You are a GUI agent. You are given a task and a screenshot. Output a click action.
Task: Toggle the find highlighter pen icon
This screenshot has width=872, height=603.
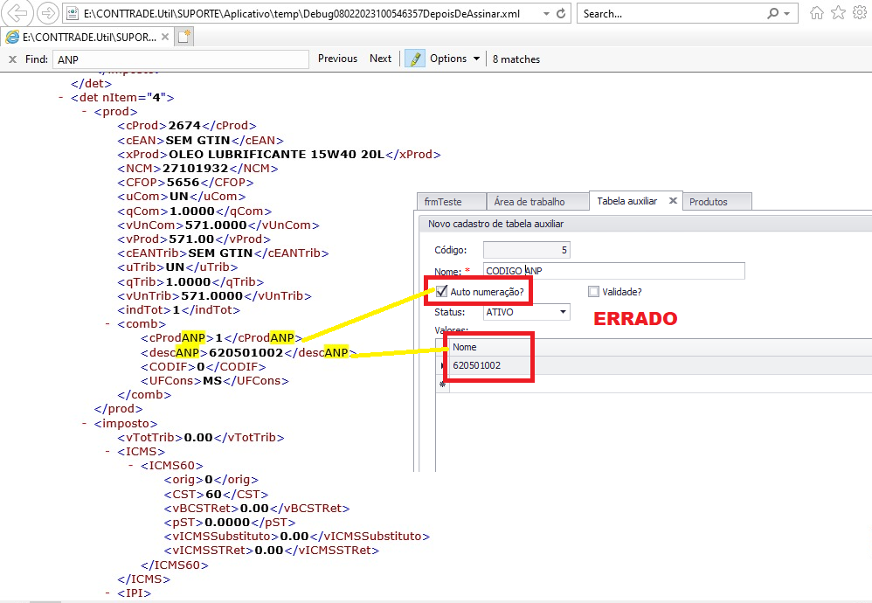coord(415,59)
